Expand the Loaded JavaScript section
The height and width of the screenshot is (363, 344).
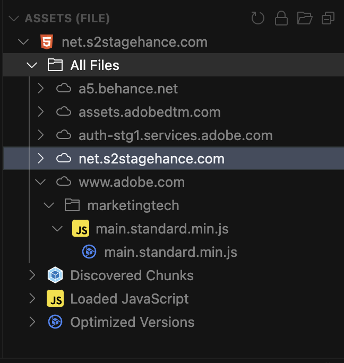point(32,299)
